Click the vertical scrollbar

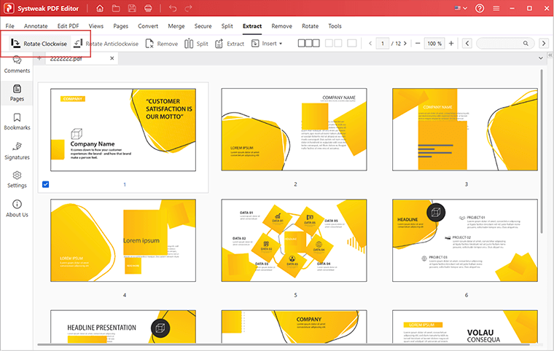click(542, 151)
